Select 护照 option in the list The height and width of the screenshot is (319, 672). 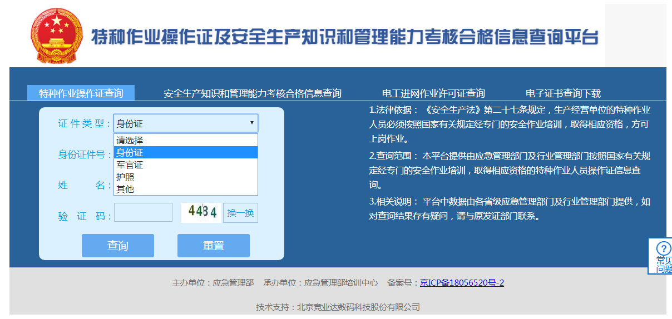pos(186,177)
